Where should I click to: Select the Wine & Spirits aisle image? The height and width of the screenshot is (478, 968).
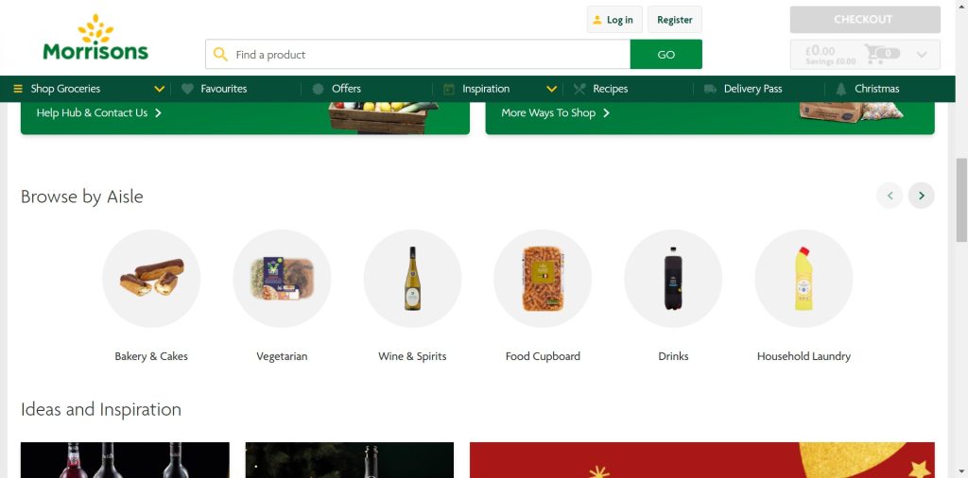click(x=412, y=279)
